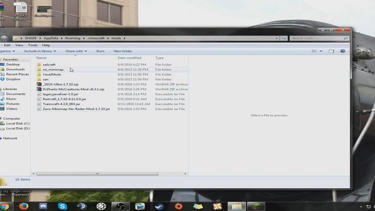Select Traincraft-4.3.0_003.jar file
The image size is (375, 211).
62,104
